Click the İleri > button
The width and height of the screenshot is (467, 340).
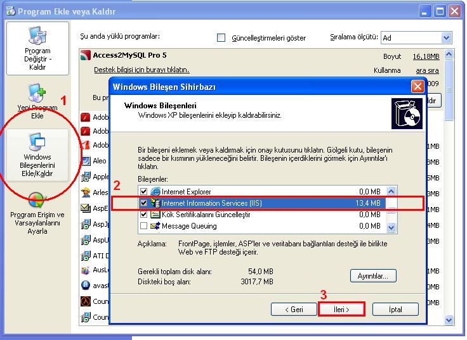[x=341, y=310]
